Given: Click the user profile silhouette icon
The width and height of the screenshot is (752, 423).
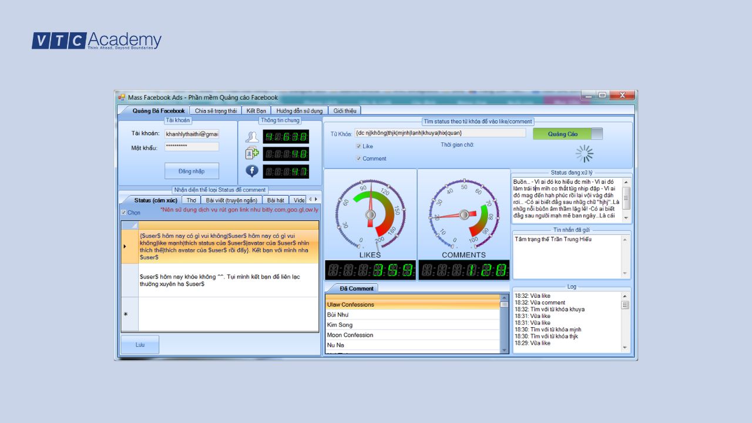Looking at the screenshot, I should 252,137.
